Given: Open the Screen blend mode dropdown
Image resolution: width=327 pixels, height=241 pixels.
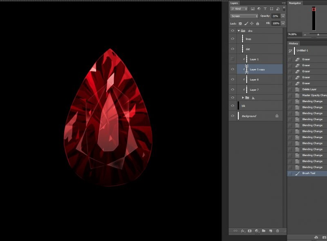Looking at the screenshot, I should [244, 16].
